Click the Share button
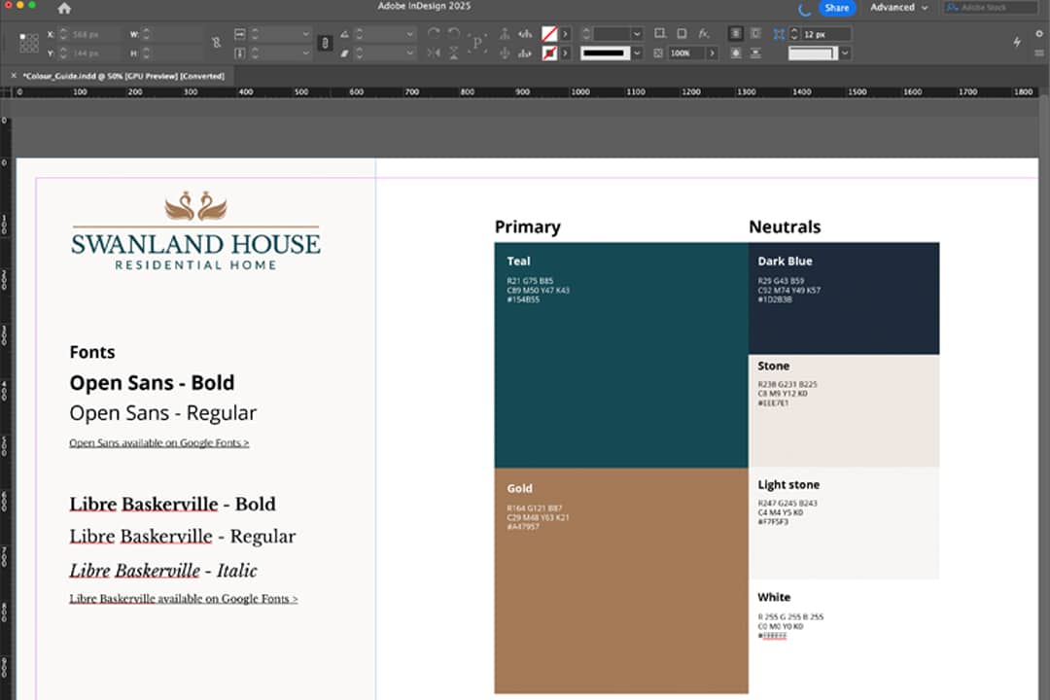The image size is (1050, 700). (x=836, y=8)
